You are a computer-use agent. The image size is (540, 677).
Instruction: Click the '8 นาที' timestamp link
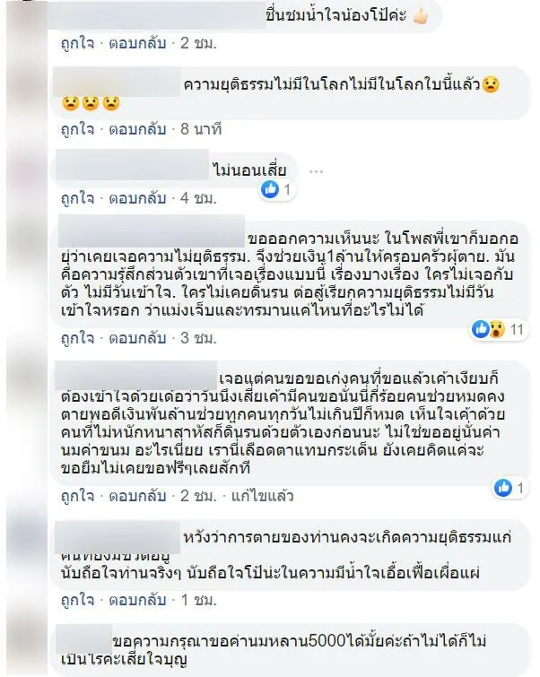(x=201, y=129)
